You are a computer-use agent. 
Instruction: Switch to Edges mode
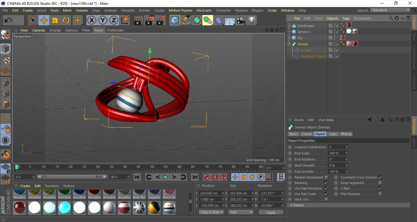pyautogui.click(x=6, y=93)
